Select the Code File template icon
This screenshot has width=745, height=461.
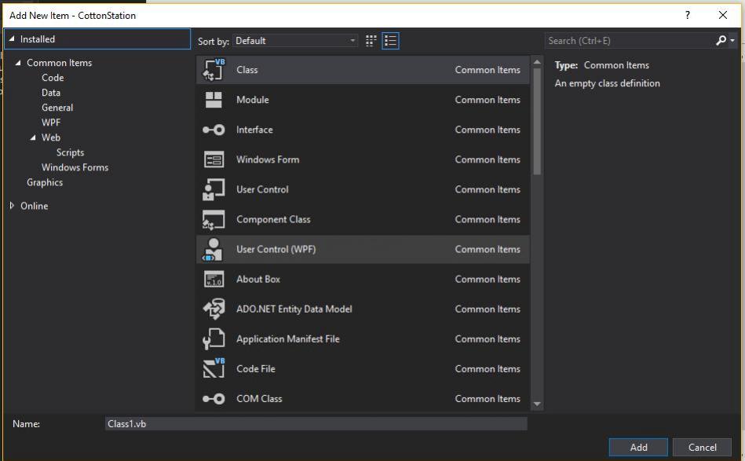pyautogui.click(x=214, y=368)
